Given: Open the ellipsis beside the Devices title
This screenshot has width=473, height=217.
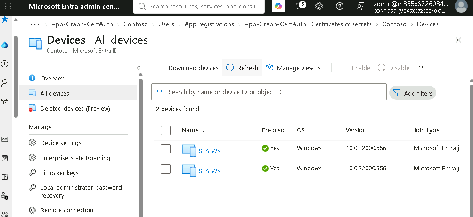Looking at the screenshot, I should click(x=163, y=40).
